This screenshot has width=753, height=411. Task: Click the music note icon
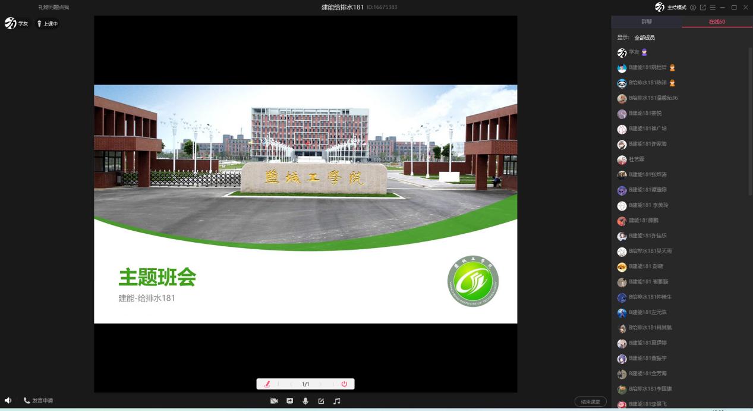337,401
